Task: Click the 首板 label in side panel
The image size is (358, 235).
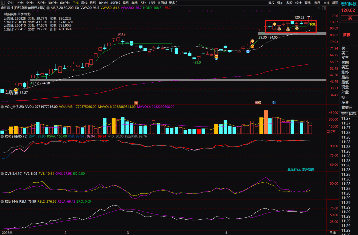Action: click(x=347, y=35)
